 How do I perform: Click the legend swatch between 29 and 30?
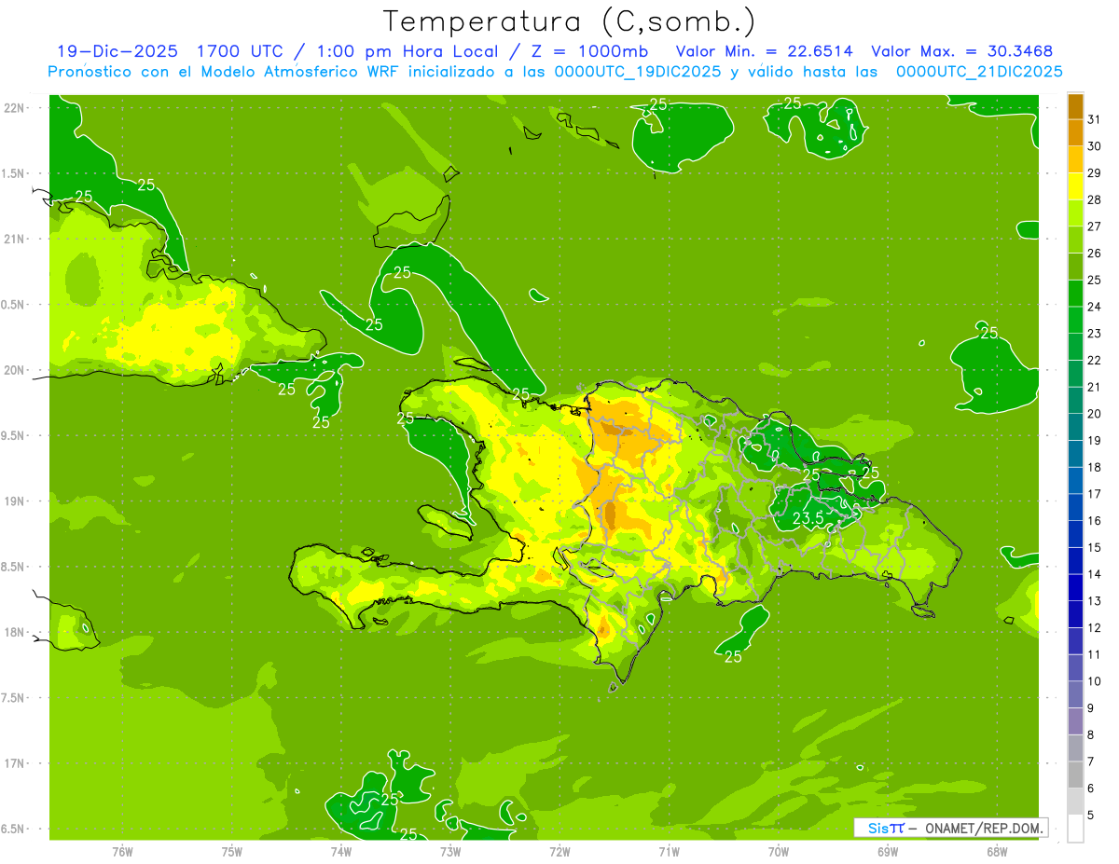pos(1075,159)
